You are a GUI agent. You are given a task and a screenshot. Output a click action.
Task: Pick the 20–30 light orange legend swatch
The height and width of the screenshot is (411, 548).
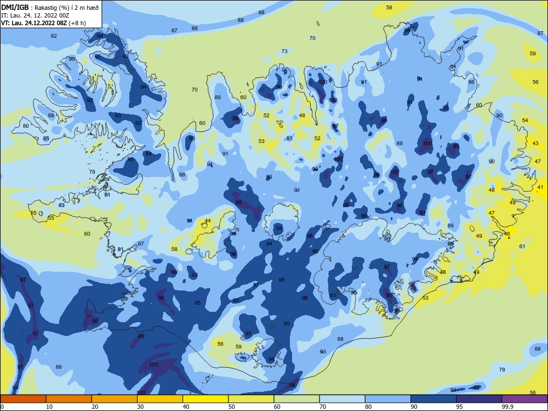115,399
